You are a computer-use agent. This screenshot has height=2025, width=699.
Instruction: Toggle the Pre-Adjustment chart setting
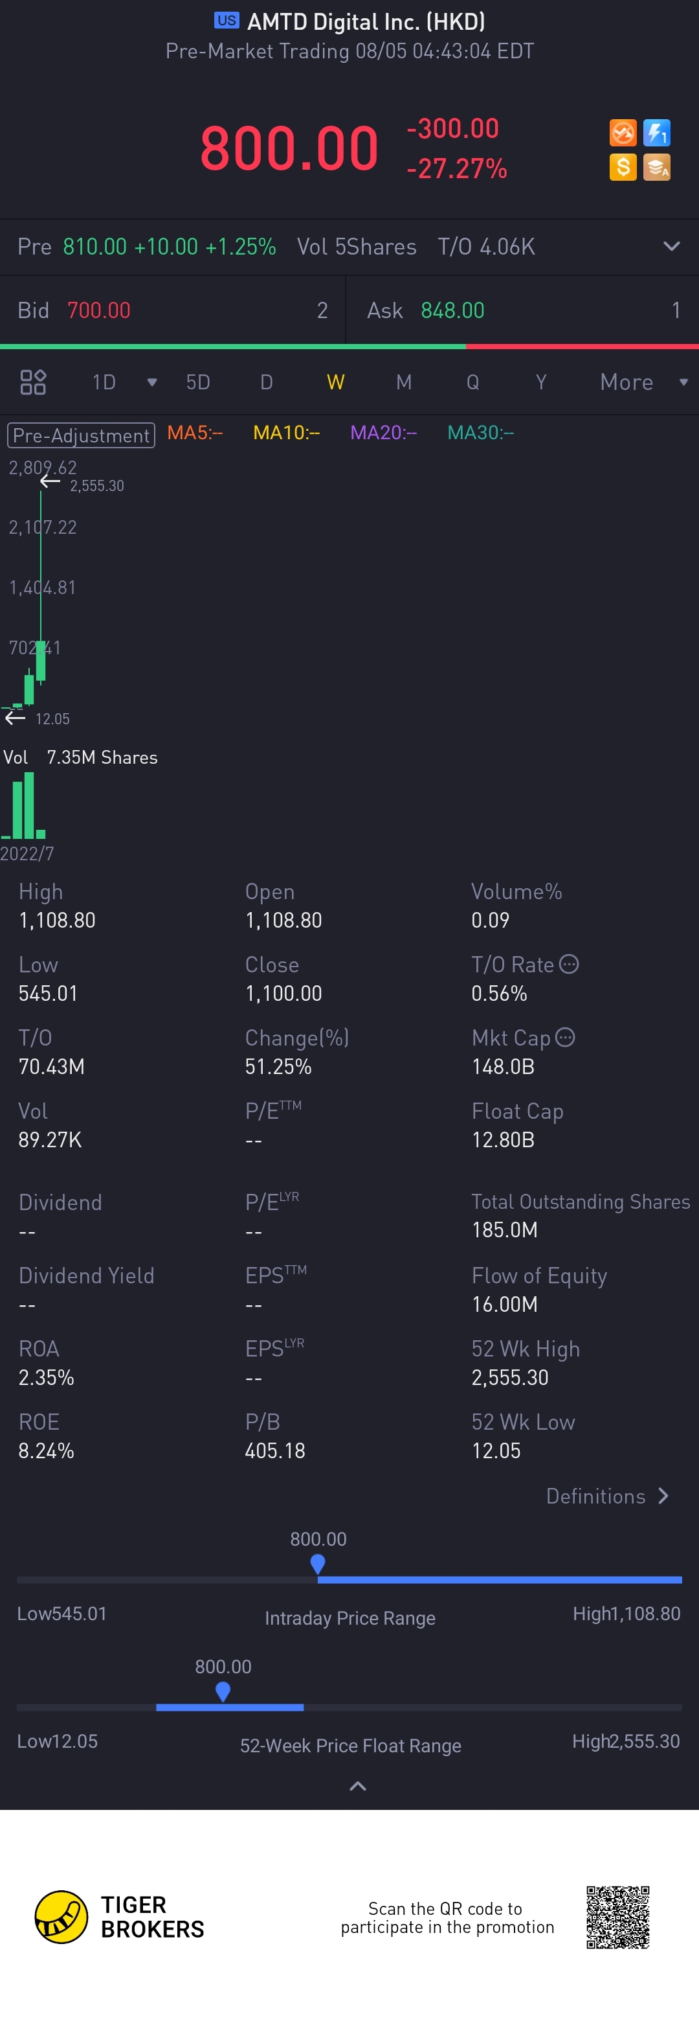click(x=82, y=435)
